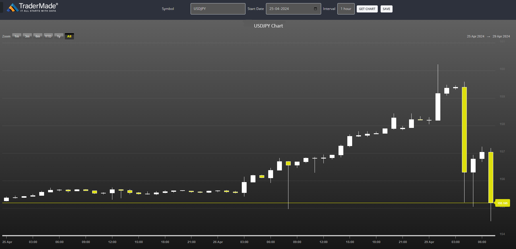
Task: Select the 3m zoom button
Action: point(27,36)
